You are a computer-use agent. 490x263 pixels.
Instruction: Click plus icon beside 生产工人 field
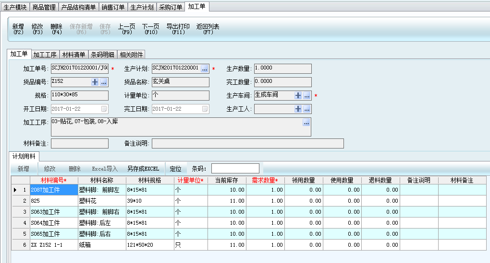[298, 109]
